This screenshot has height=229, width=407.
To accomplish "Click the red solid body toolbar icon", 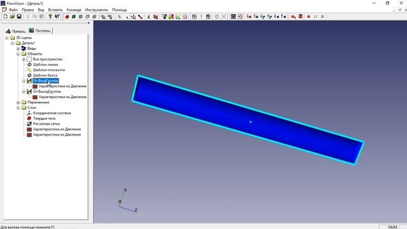I will click(67, 17).
